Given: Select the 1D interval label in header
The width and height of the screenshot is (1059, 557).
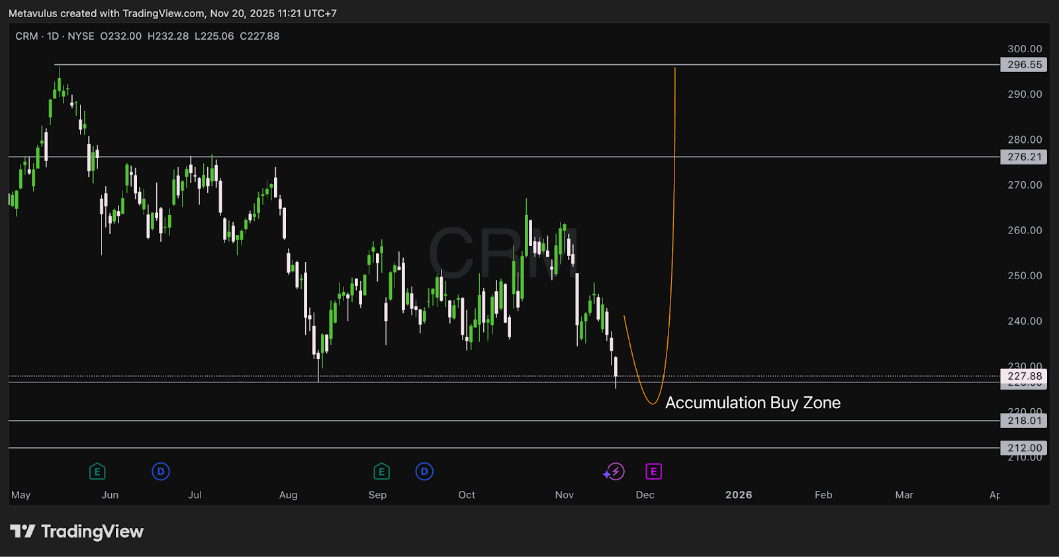Looking at the screenshot, I should coord(53,36).
